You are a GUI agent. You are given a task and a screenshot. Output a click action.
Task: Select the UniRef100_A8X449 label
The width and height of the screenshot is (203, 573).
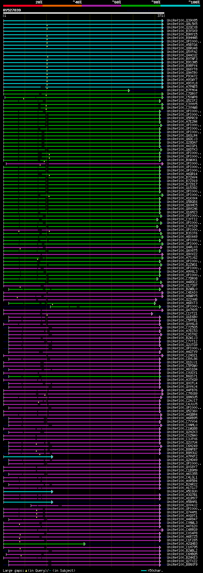click(x=182, y=237)
